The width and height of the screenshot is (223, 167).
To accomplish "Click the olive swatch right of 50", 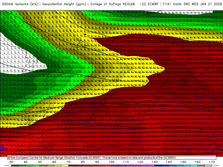I will tap(43, 166).
